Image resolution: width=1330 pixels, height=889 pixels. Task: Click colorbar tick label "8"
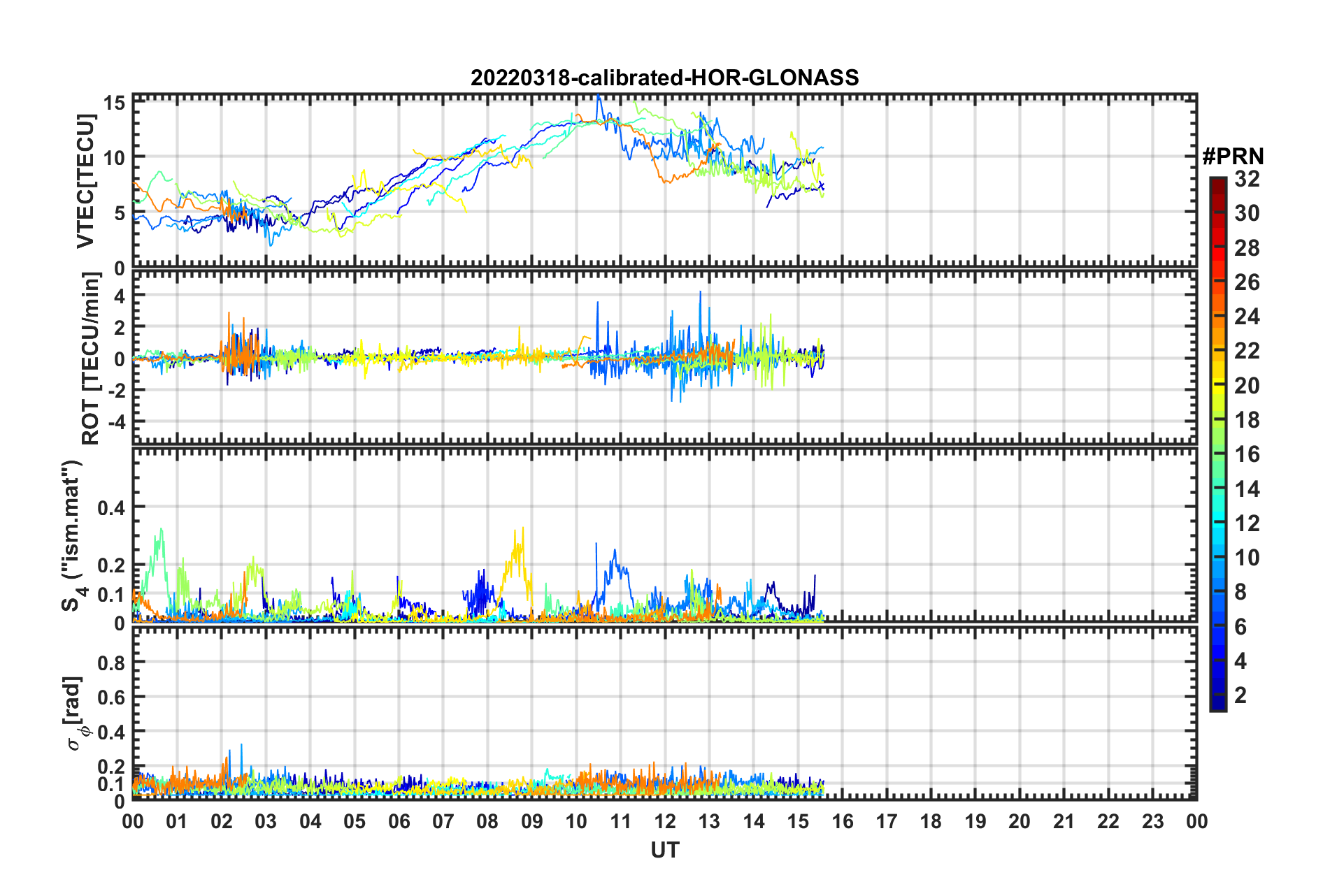(x=1240, y=592)
